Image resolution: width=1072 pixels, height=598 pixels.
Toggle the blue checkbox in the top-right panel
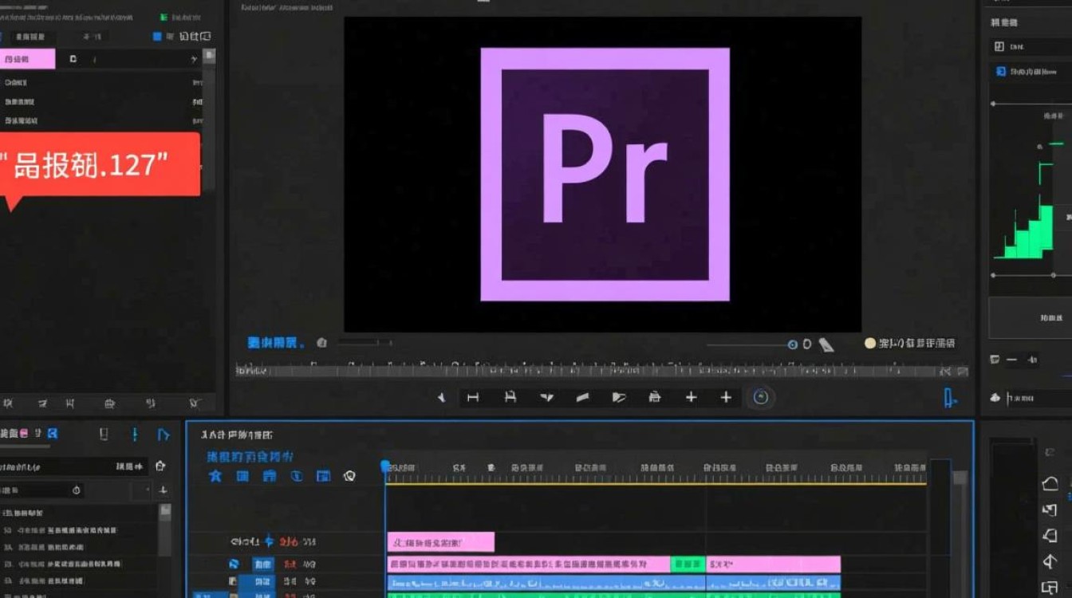coord(1000,72)
